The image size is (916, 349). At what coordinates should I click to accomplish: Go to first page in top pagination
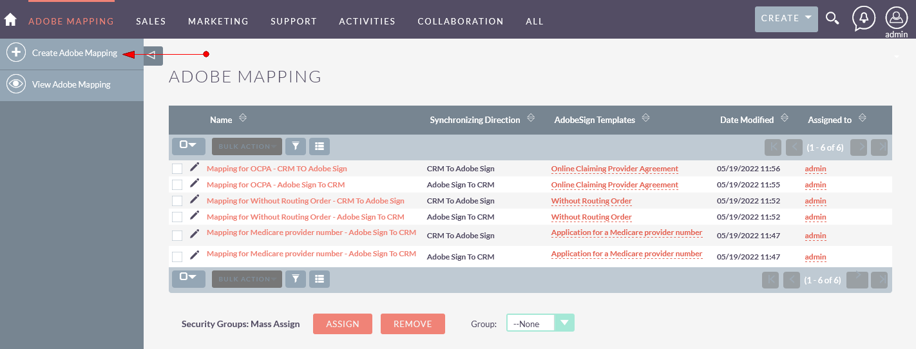[x=773, y=147]
